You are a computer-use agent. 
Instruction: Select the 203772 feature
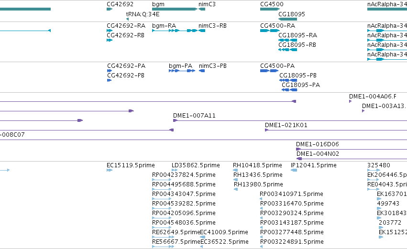[381, 227]
